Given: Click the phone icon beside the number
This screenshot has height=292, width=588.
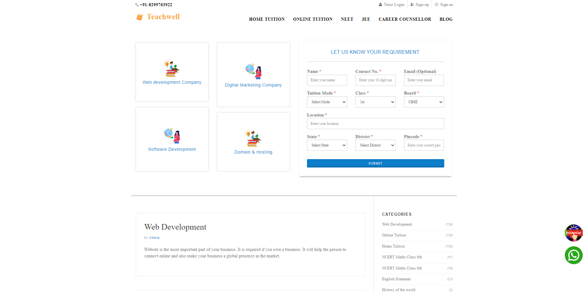Looking at the screenshot, I should click(137, 5).
